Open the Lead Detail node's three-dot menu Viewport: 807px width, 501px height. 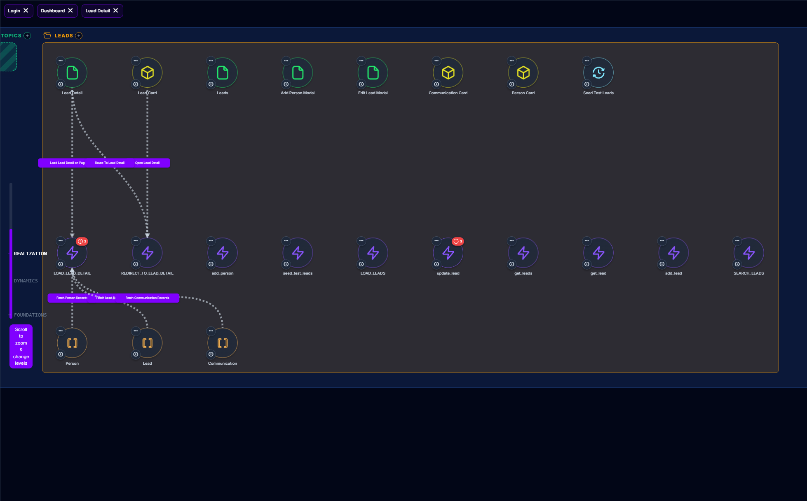[x=61, y=61]
